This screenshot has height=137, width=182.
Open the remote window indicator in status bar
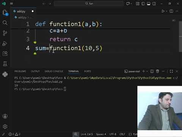pyautogui.click(x=3, y=134)
